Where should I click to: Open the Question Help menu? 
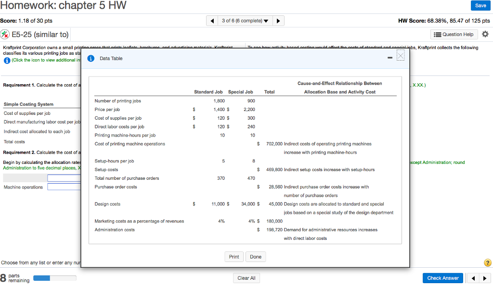454,34
